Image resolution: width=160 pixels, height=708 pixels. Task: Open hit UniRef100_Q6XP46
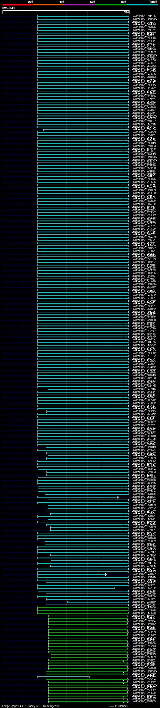click(x=143, y=24)
